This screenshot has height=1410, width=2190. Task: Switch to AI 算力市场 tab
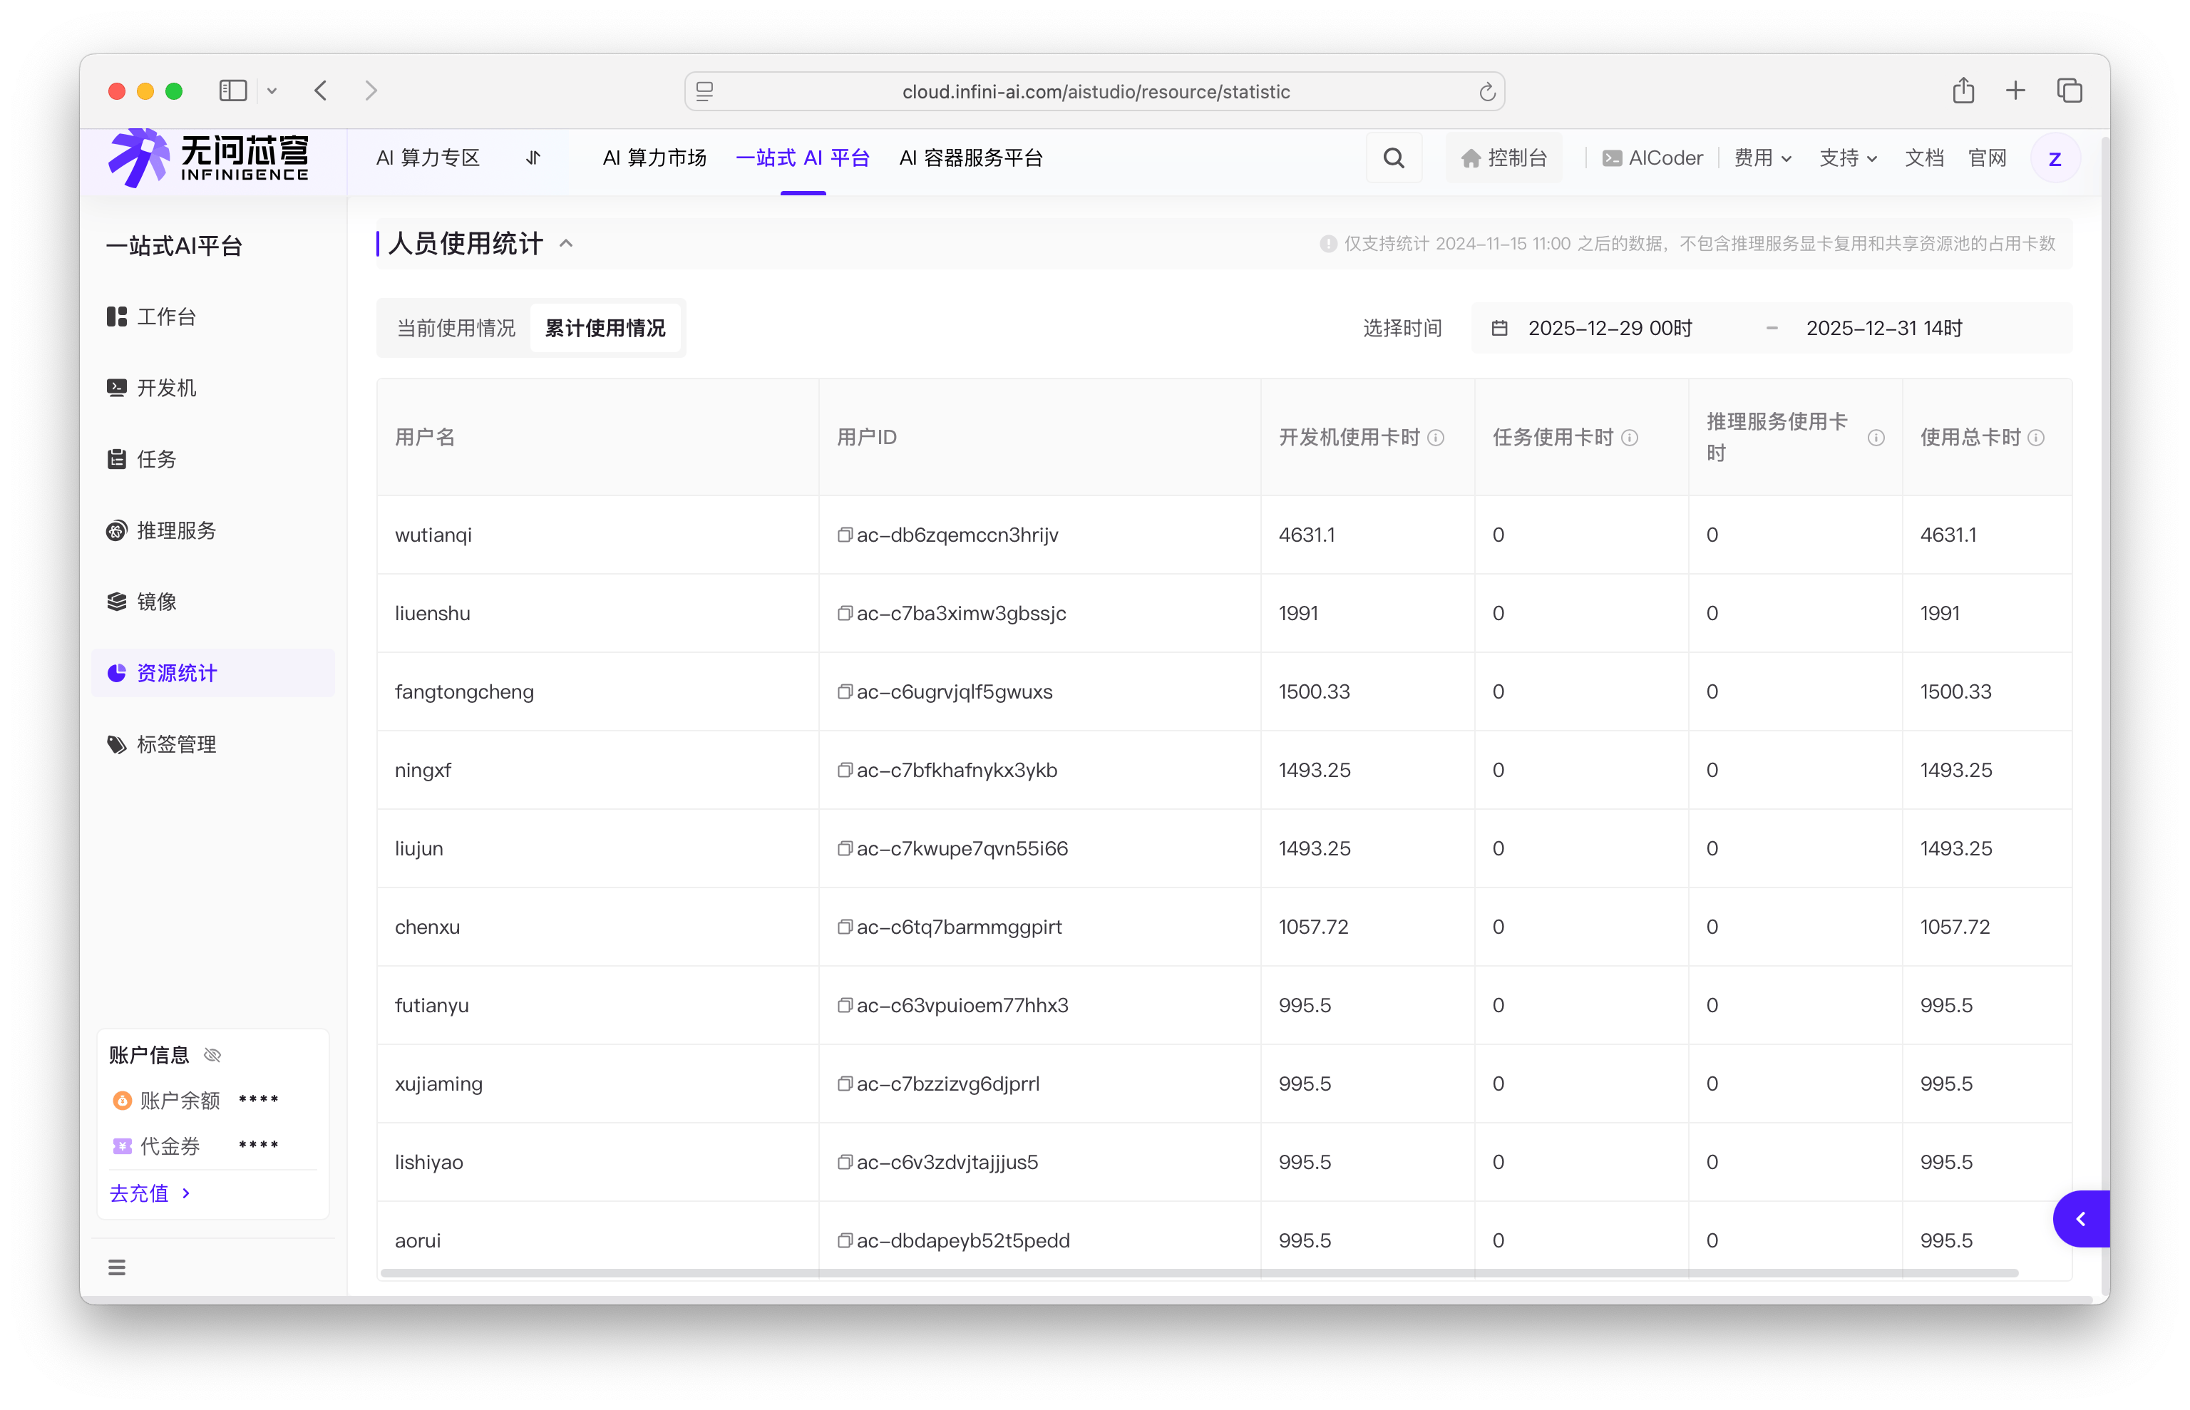pos(654,158)
